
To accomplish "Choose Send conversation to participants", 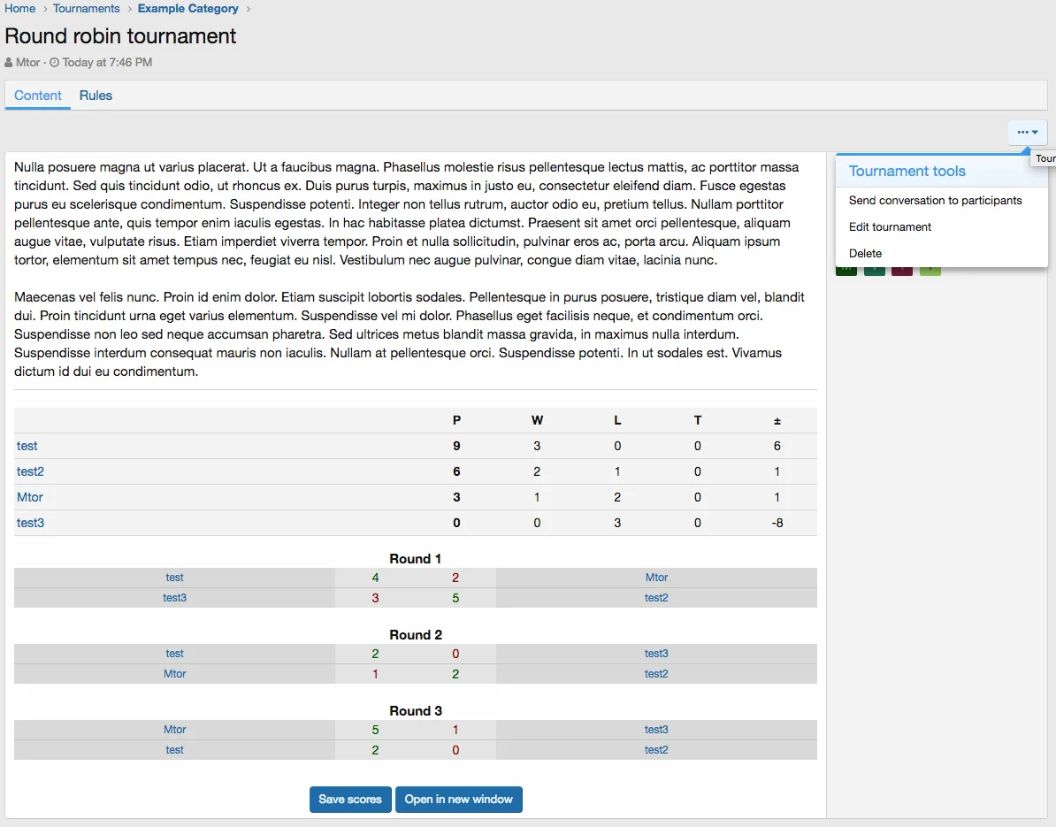I will (935, 201).
